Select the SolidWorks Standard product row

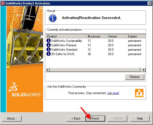point(96,50)
